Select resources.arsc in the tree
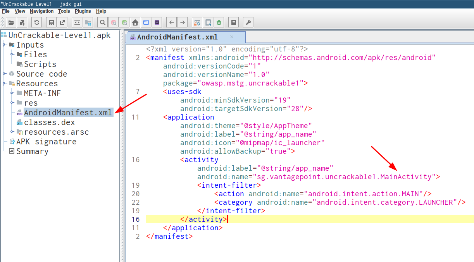The height and width of the screenshot is (262, 474). pyautogui.click(x=56, y=132)
